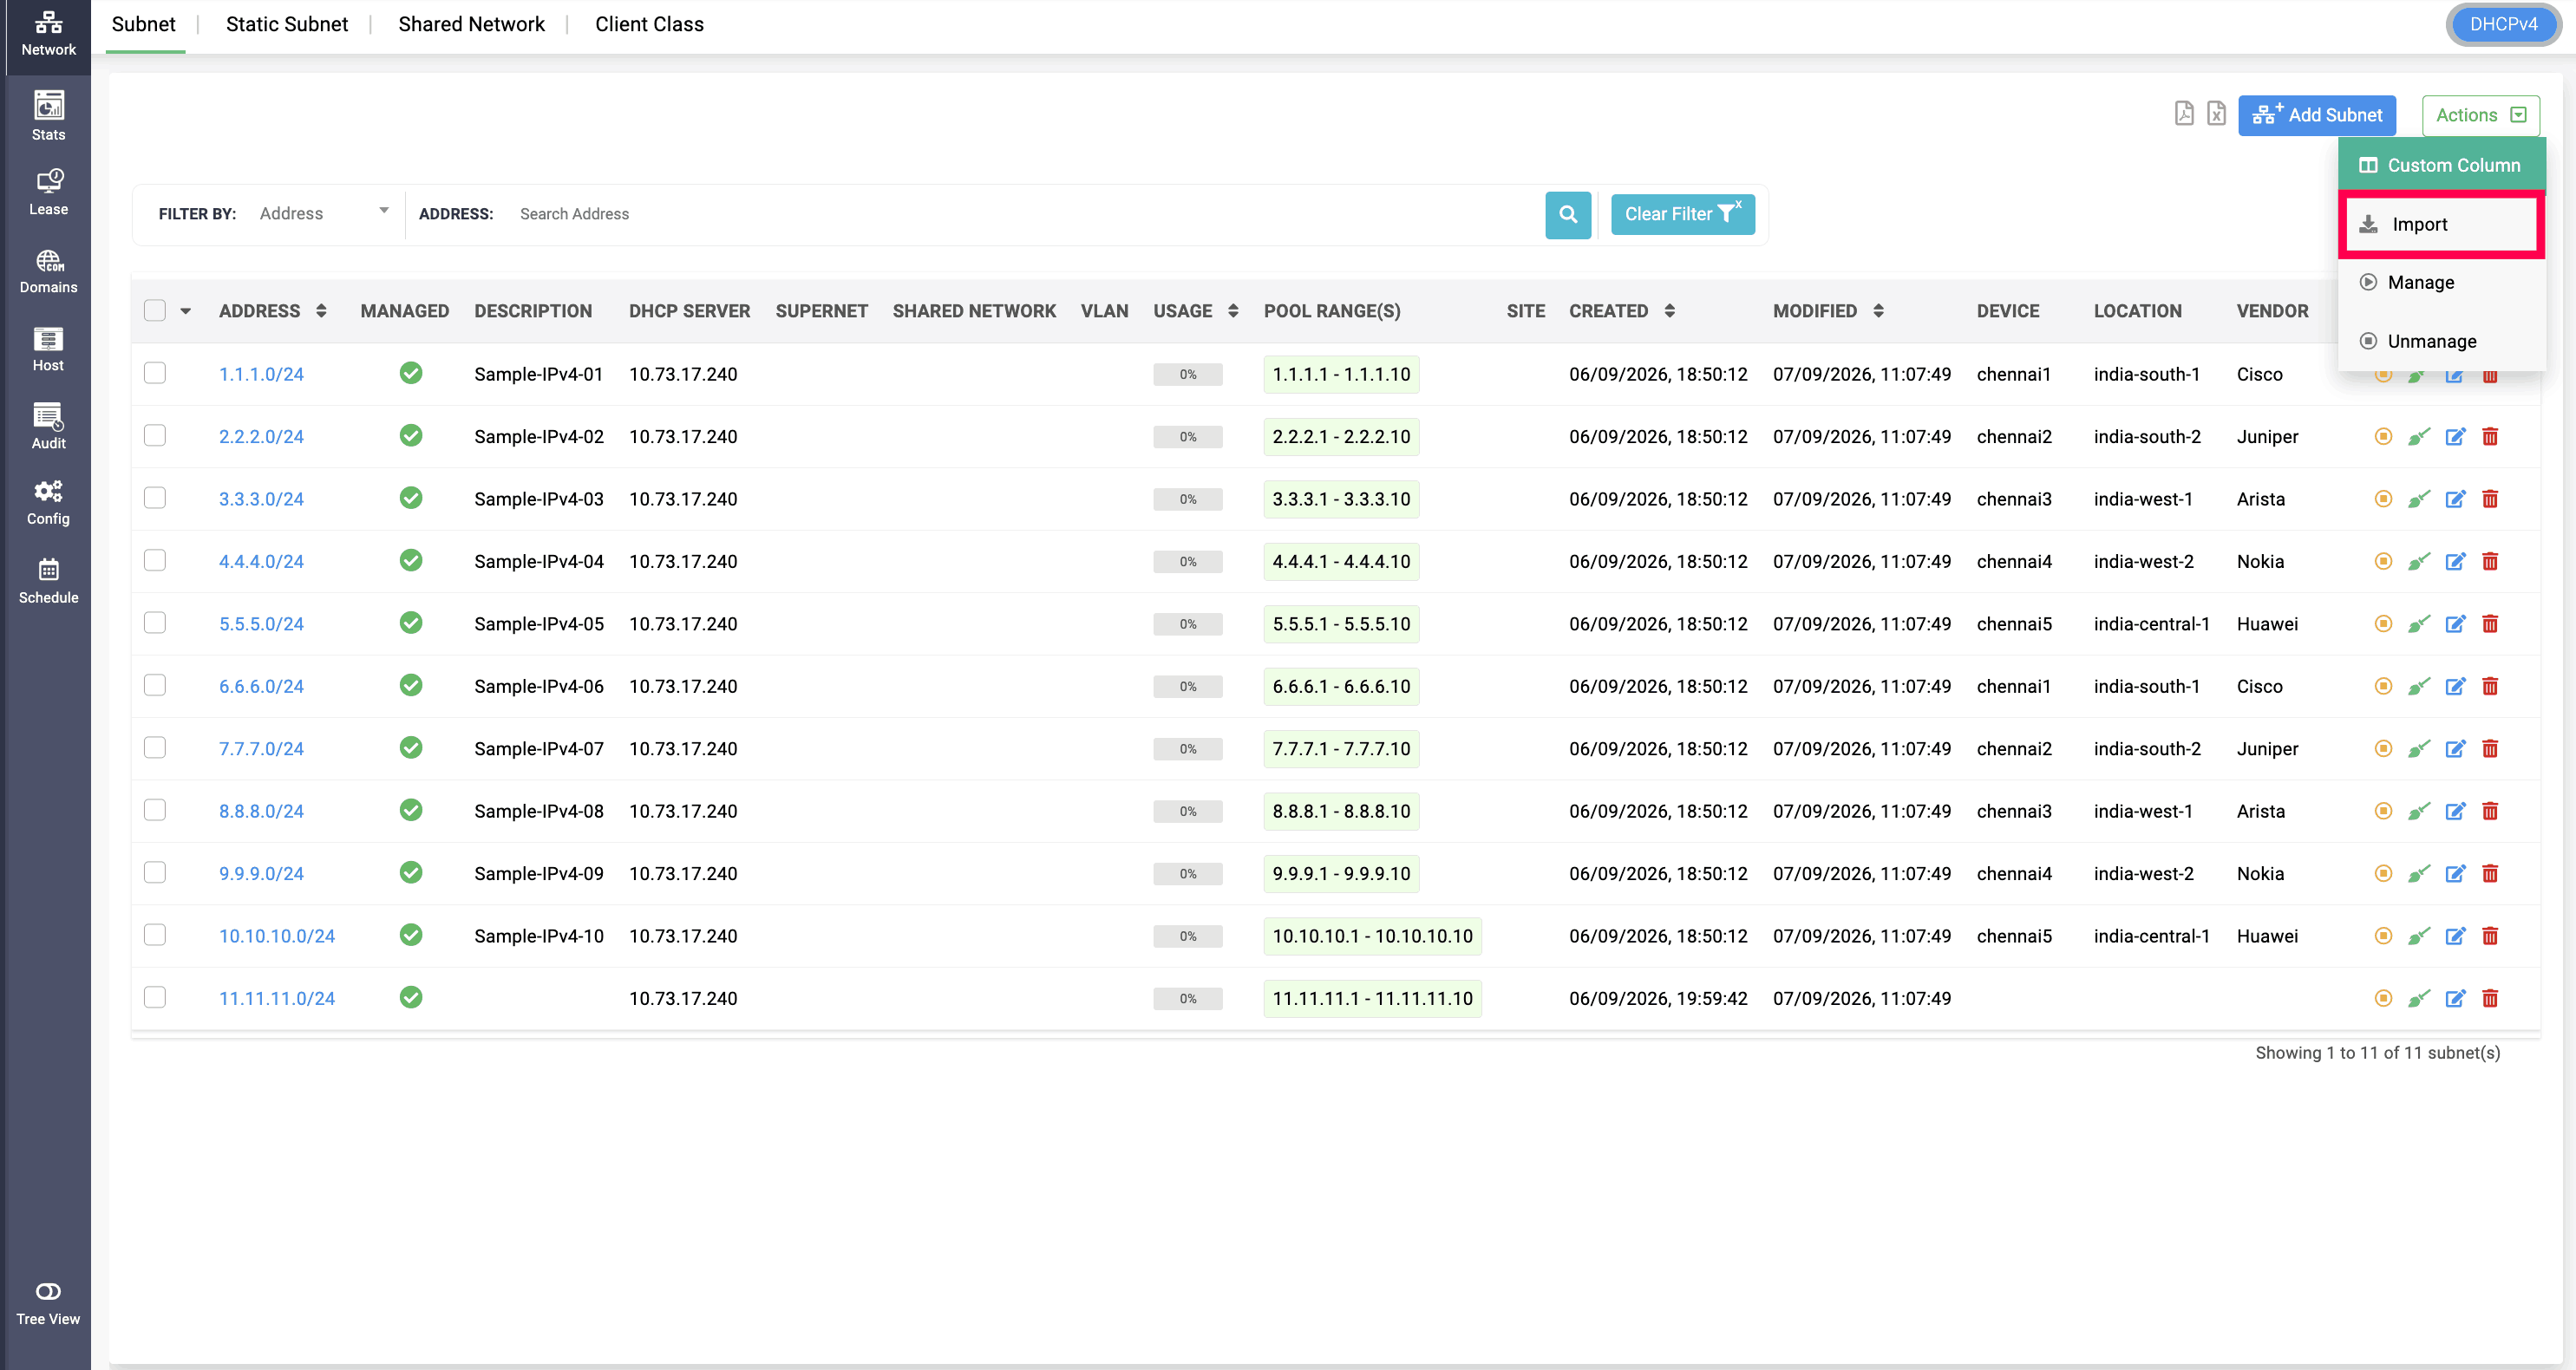This screenshot has width=2576, height=1370.
Task: Switch to the Shared Network tab
Action: coord(471,24)
